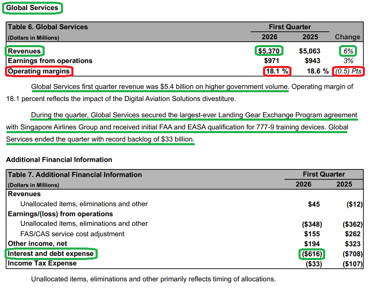The image size is (372, 288).
Task: Click the Interest and debt expense label
Action: (51, 253)
